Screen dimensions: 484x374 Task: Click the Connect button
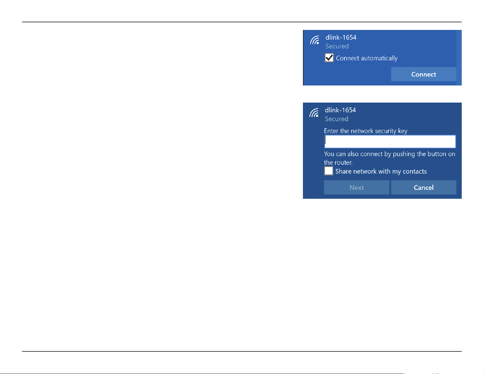click(x=424, y=74)
